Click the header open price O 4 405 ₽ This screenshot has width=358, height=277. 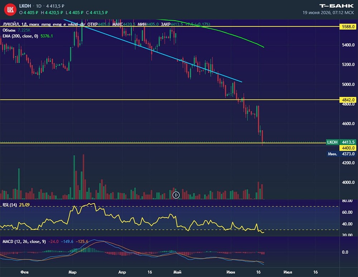point(29,13)
